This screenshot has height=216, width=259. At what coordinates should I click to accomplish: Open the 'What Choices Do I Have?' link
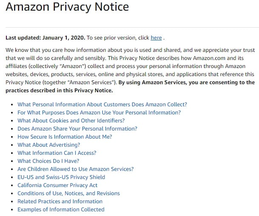point(48,161)
